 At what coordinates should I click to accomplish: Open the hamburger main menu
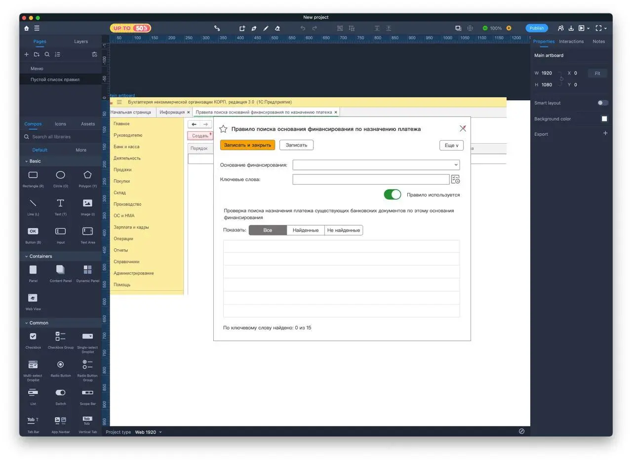(x=37, y=28)
